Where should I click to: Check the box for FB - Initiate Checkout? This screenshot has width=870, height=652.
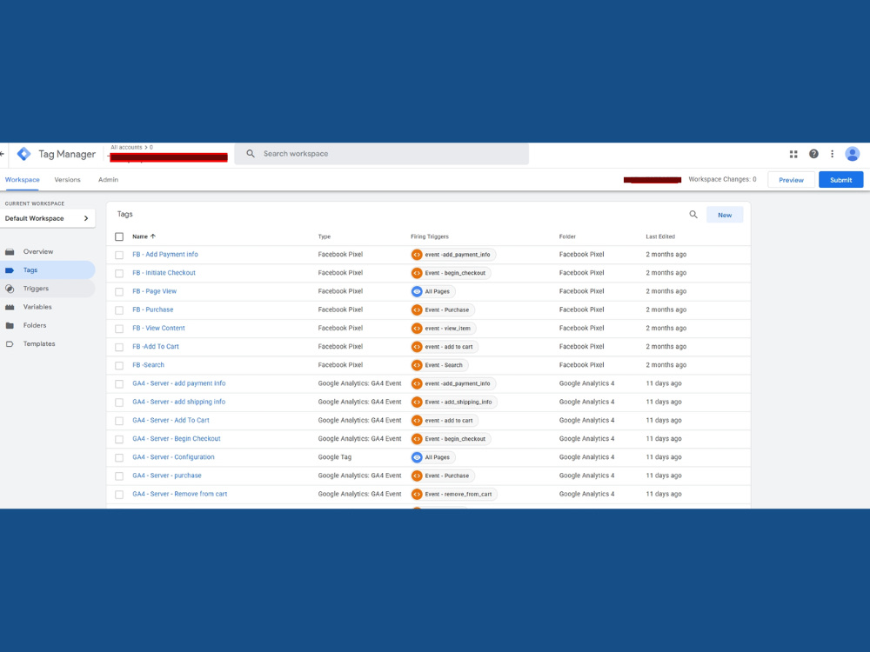(119, 273)
